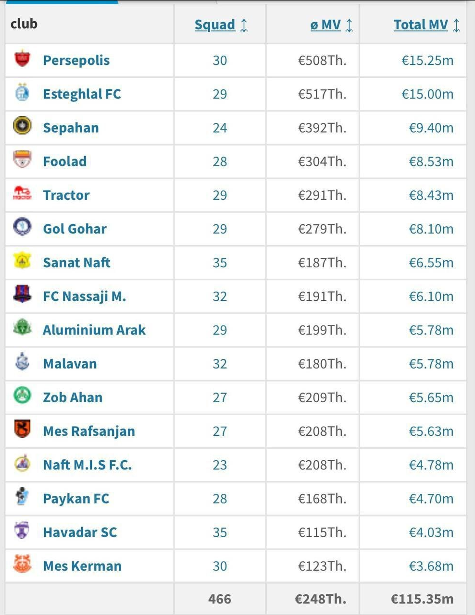Open FC Nassaji M. club page
The width and height of the screenshot is (475, 615).
coord(85,296)
